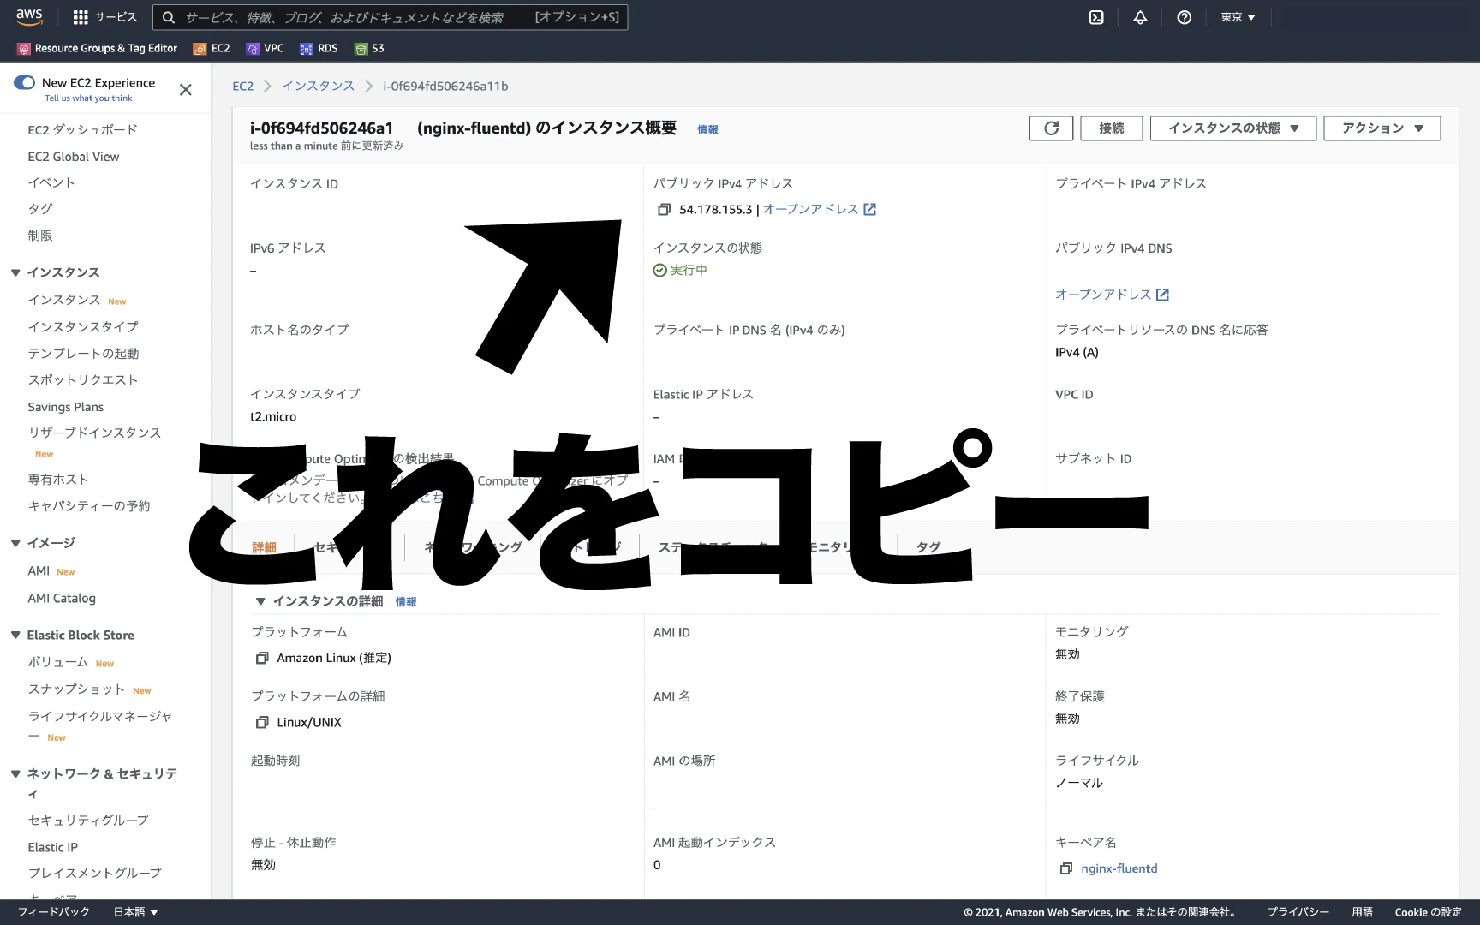Open the RDS bookmark shortcut
1480x925 pixels.
click(319, 49)
